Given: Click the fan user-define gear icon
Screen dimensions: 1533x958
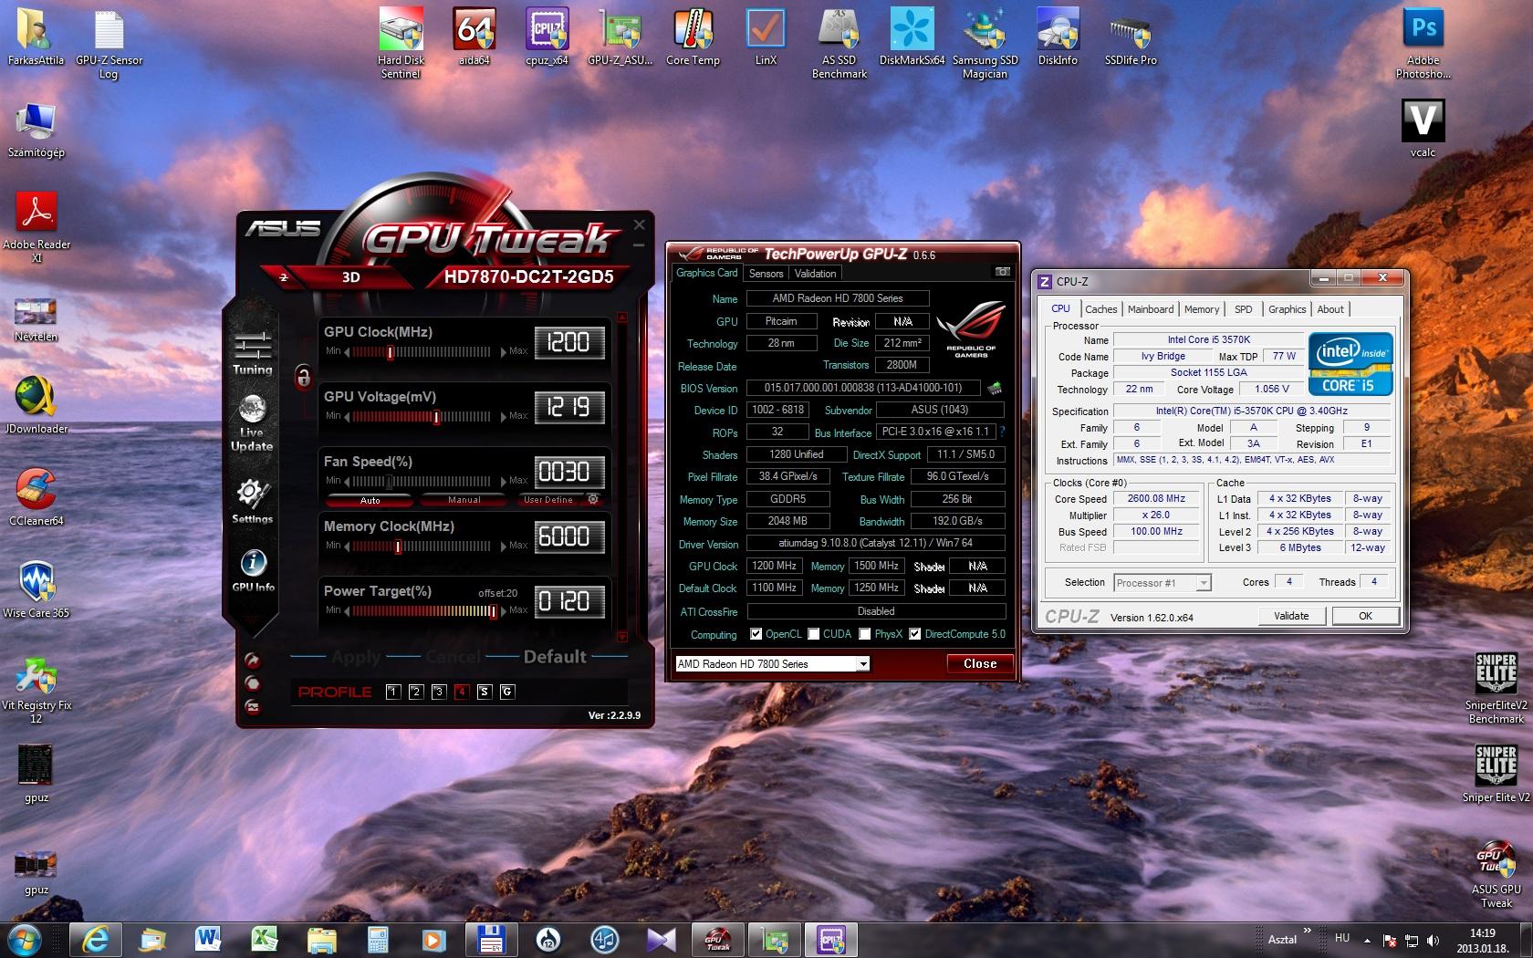Looking at the screenshot, I should [x=593, y=499].
